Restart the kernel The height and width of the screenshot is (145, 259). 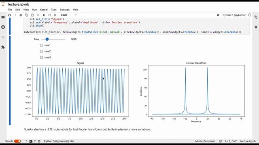pyautogui.click(x=49, y=15)
